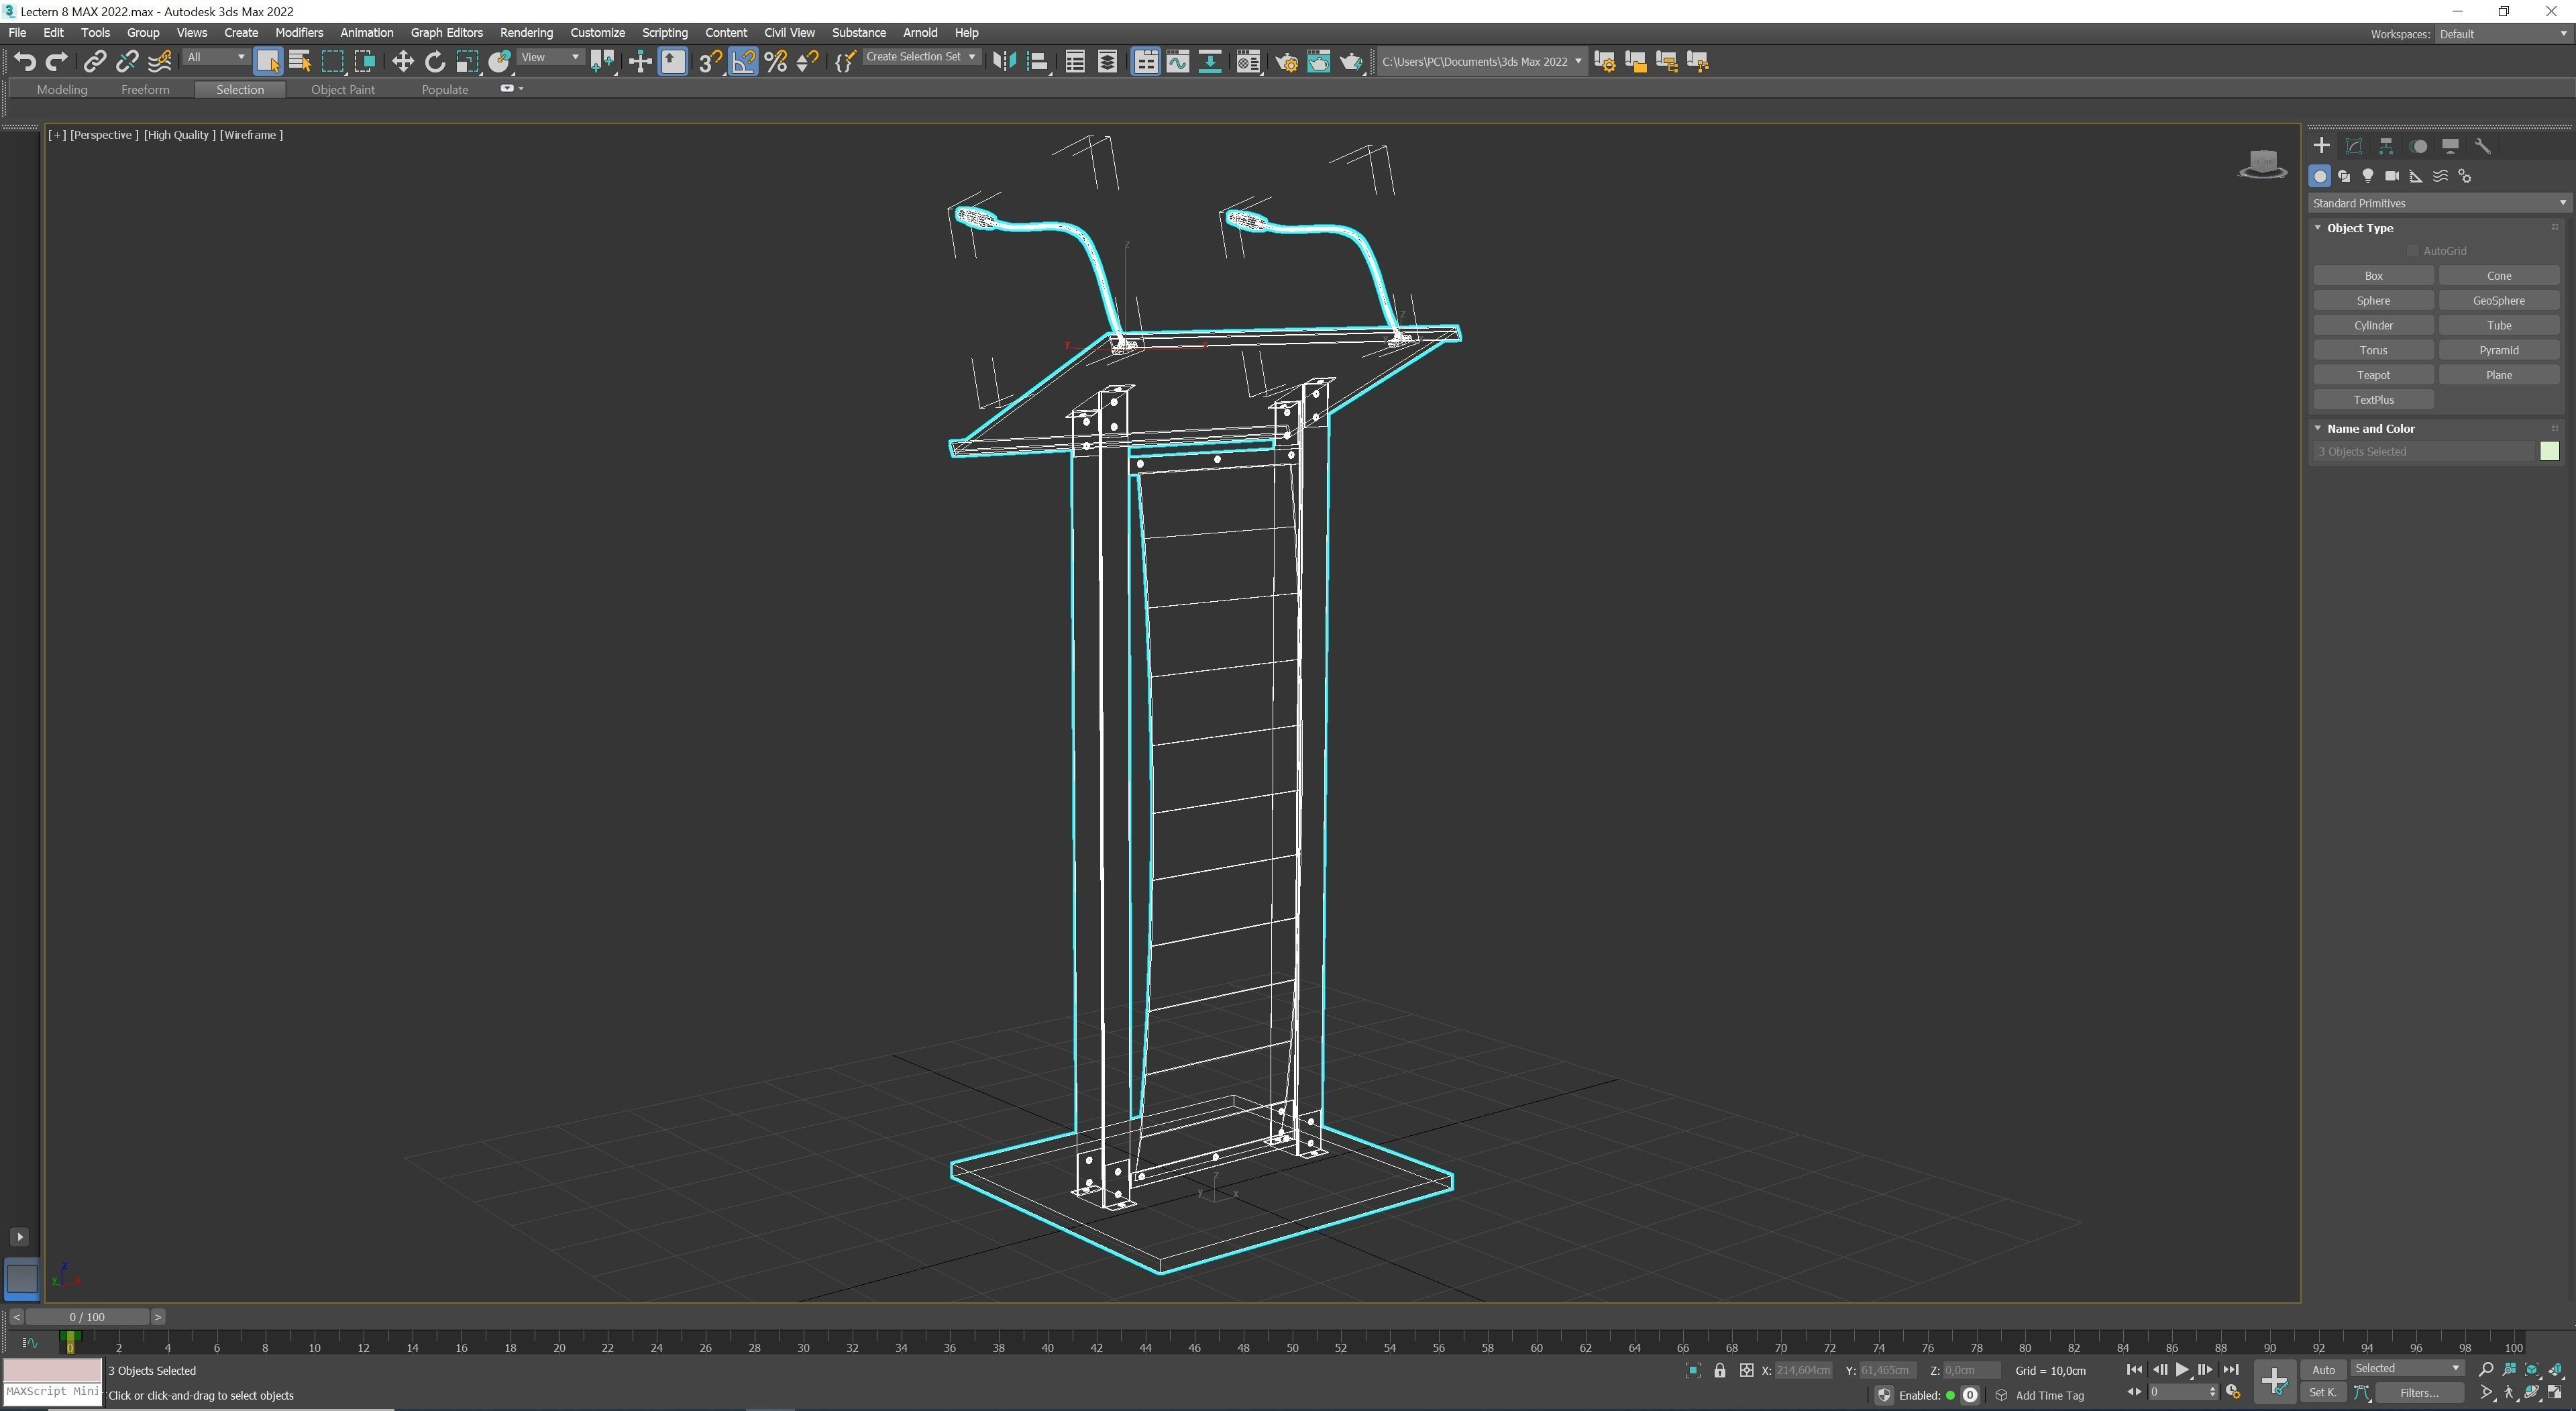Open the Rendering menu
This screenshot has width=2576, height=1411.
[x=526, y=32]
